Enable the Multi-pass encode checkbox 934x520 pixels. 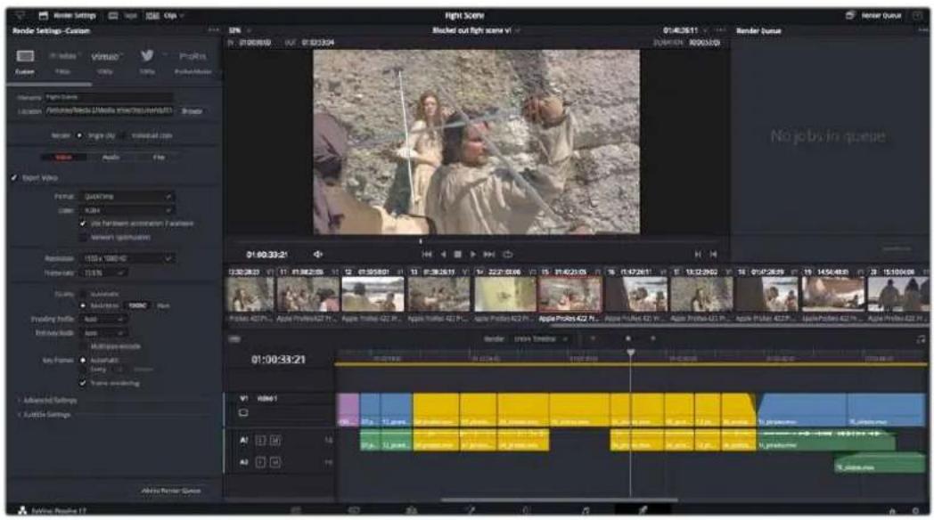click(83, 346)
